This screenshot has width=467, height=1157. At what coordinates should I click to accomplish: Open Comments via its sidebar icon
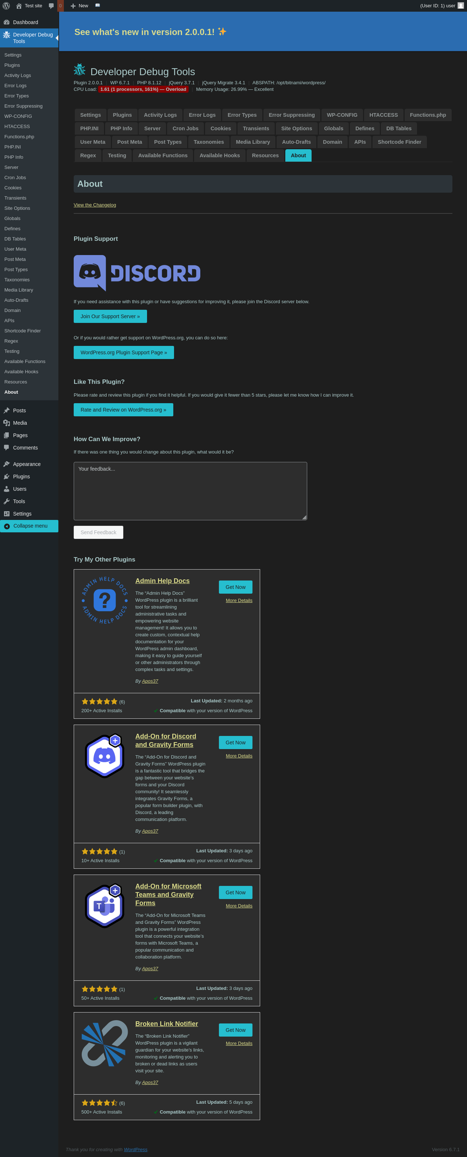point(7,448)
